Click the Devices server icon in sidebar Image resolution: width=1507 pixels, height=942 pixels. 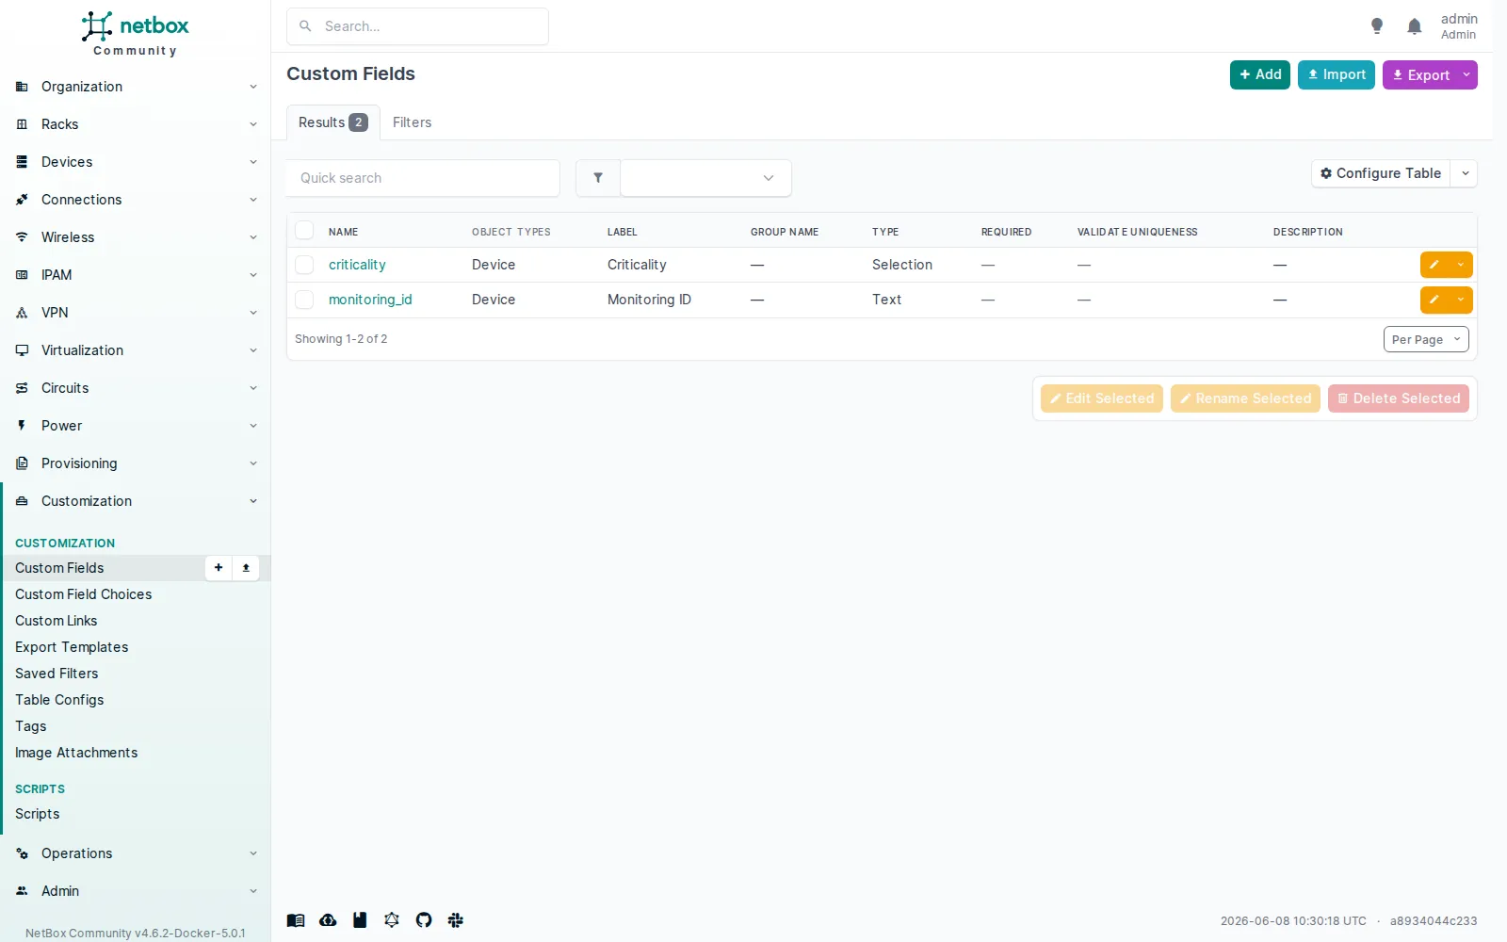(22, 162)
